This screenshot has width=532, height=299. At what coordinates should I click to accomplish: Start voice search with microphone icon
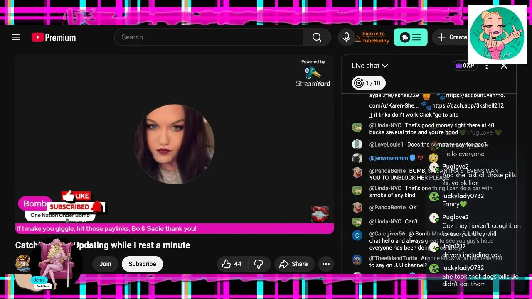coord(347,37)
